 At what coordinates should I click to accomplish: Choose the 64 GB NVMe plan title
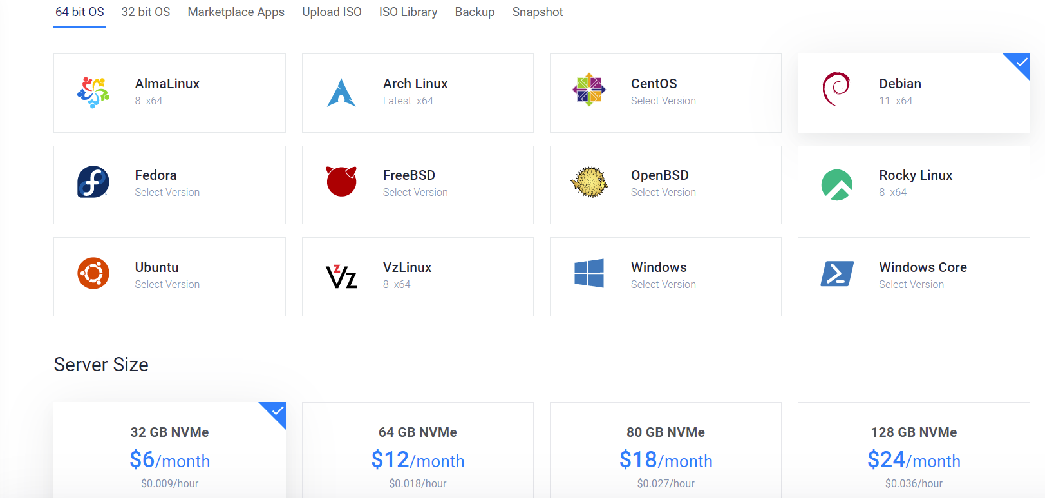pos(418,432)
